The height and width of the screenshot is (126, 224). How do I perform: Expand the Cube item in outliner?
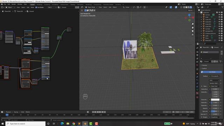201,17
